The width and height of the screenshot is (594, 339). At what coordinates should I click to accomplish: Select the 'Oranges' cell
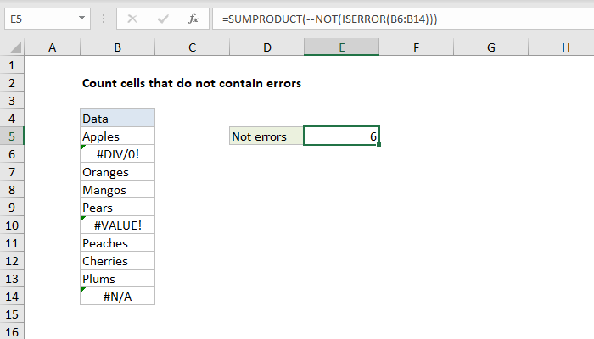click(x=117, y=172)
